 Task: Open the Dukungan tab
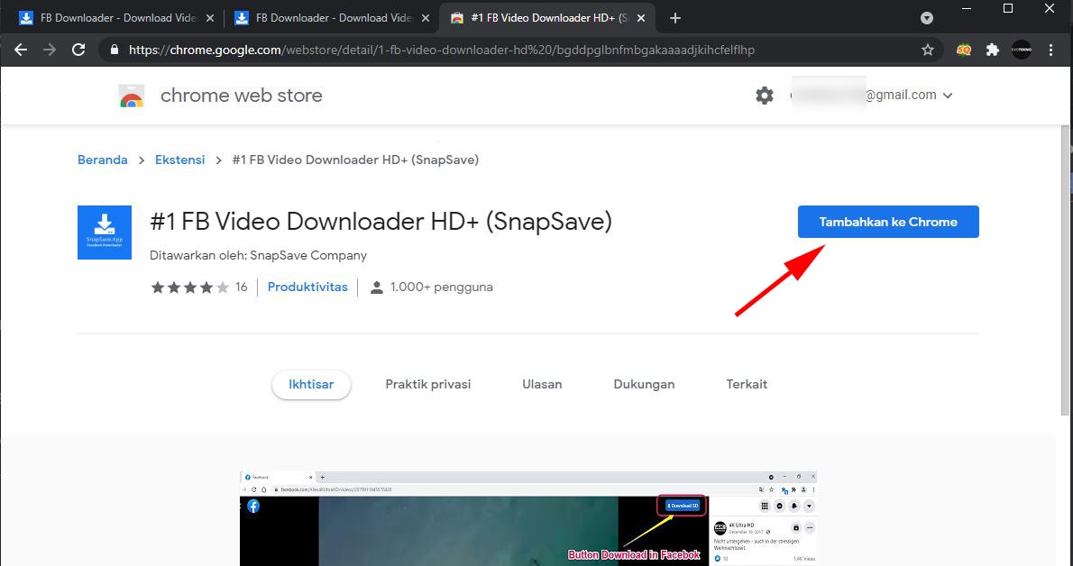(644, 385)
